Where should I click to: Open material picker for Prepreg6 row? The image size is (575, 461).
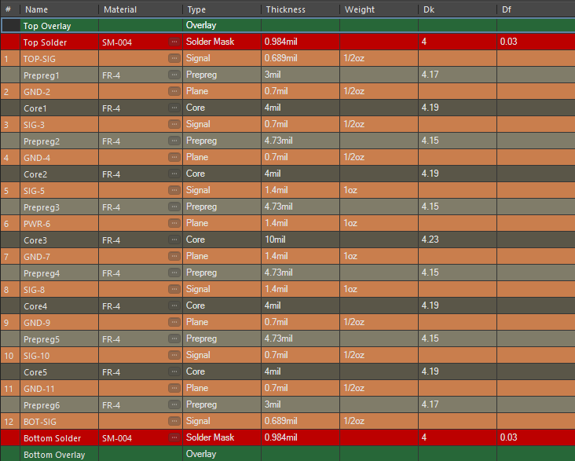(174, 405)
